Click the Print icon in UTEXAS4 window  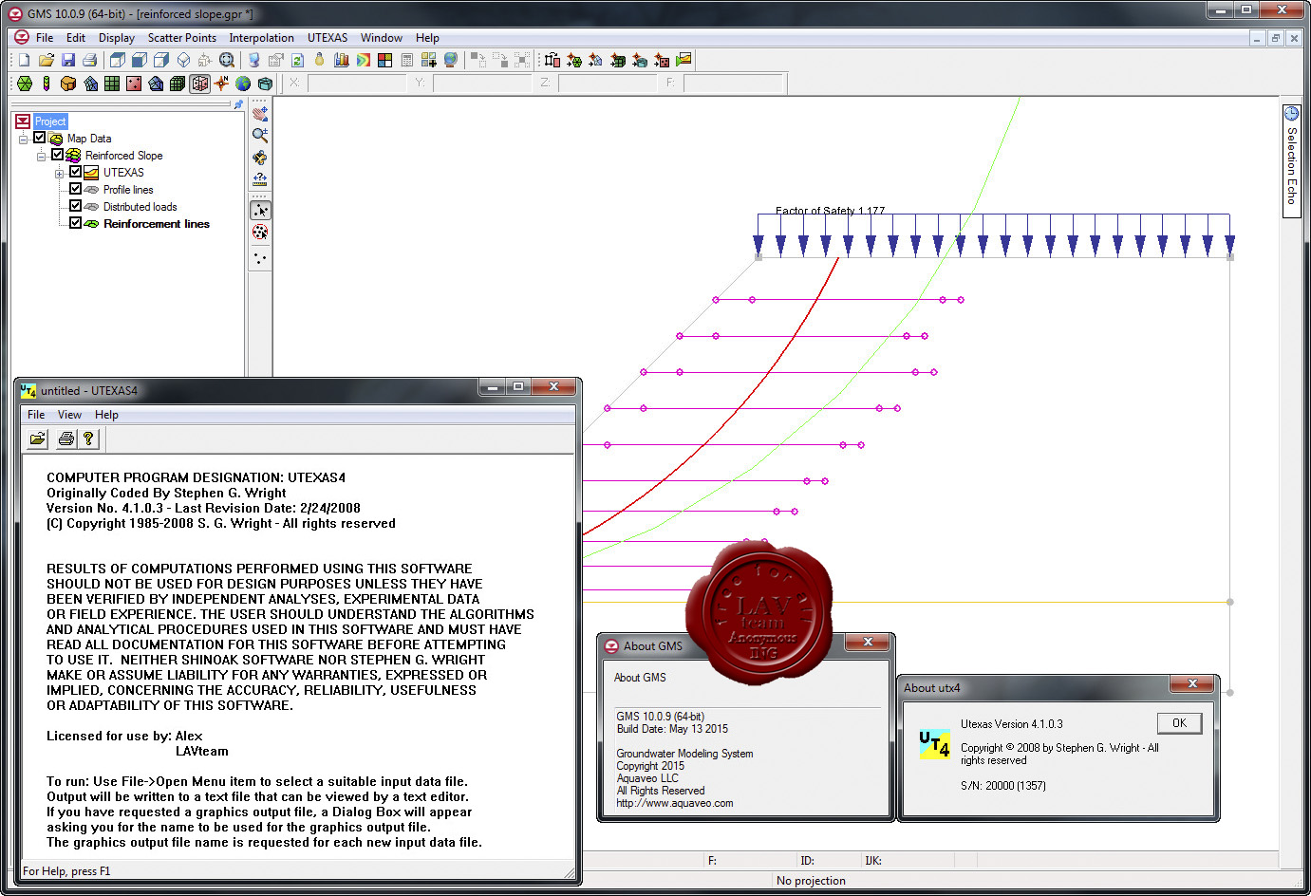click(x=66, y=439)
